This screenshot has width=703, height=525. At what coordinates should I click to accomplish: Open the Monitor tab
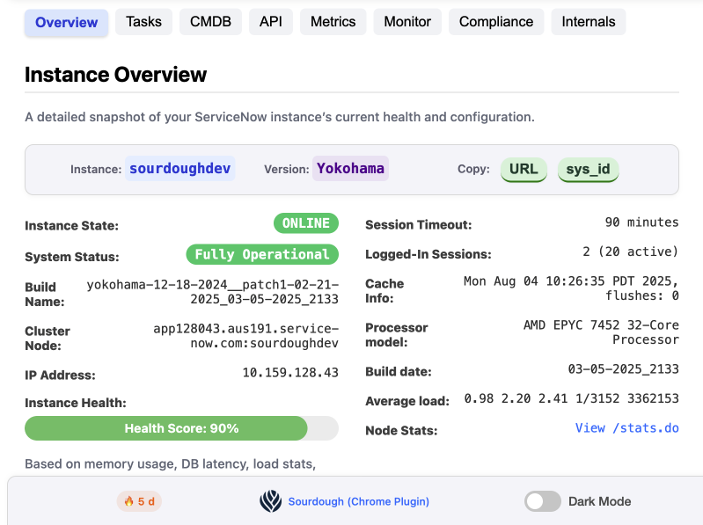coord(407,22)
